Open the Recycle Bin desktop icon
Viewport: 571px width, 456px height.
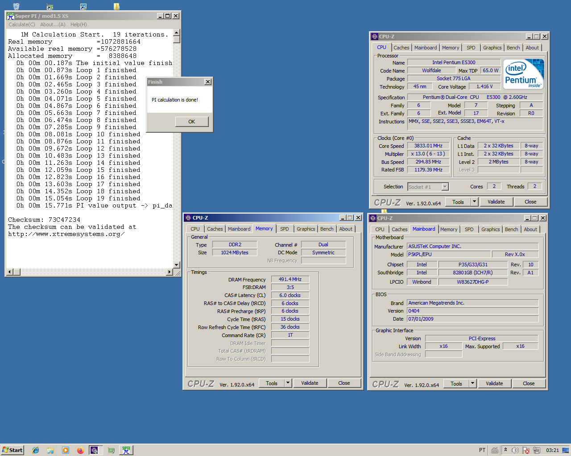click(16, 6)
